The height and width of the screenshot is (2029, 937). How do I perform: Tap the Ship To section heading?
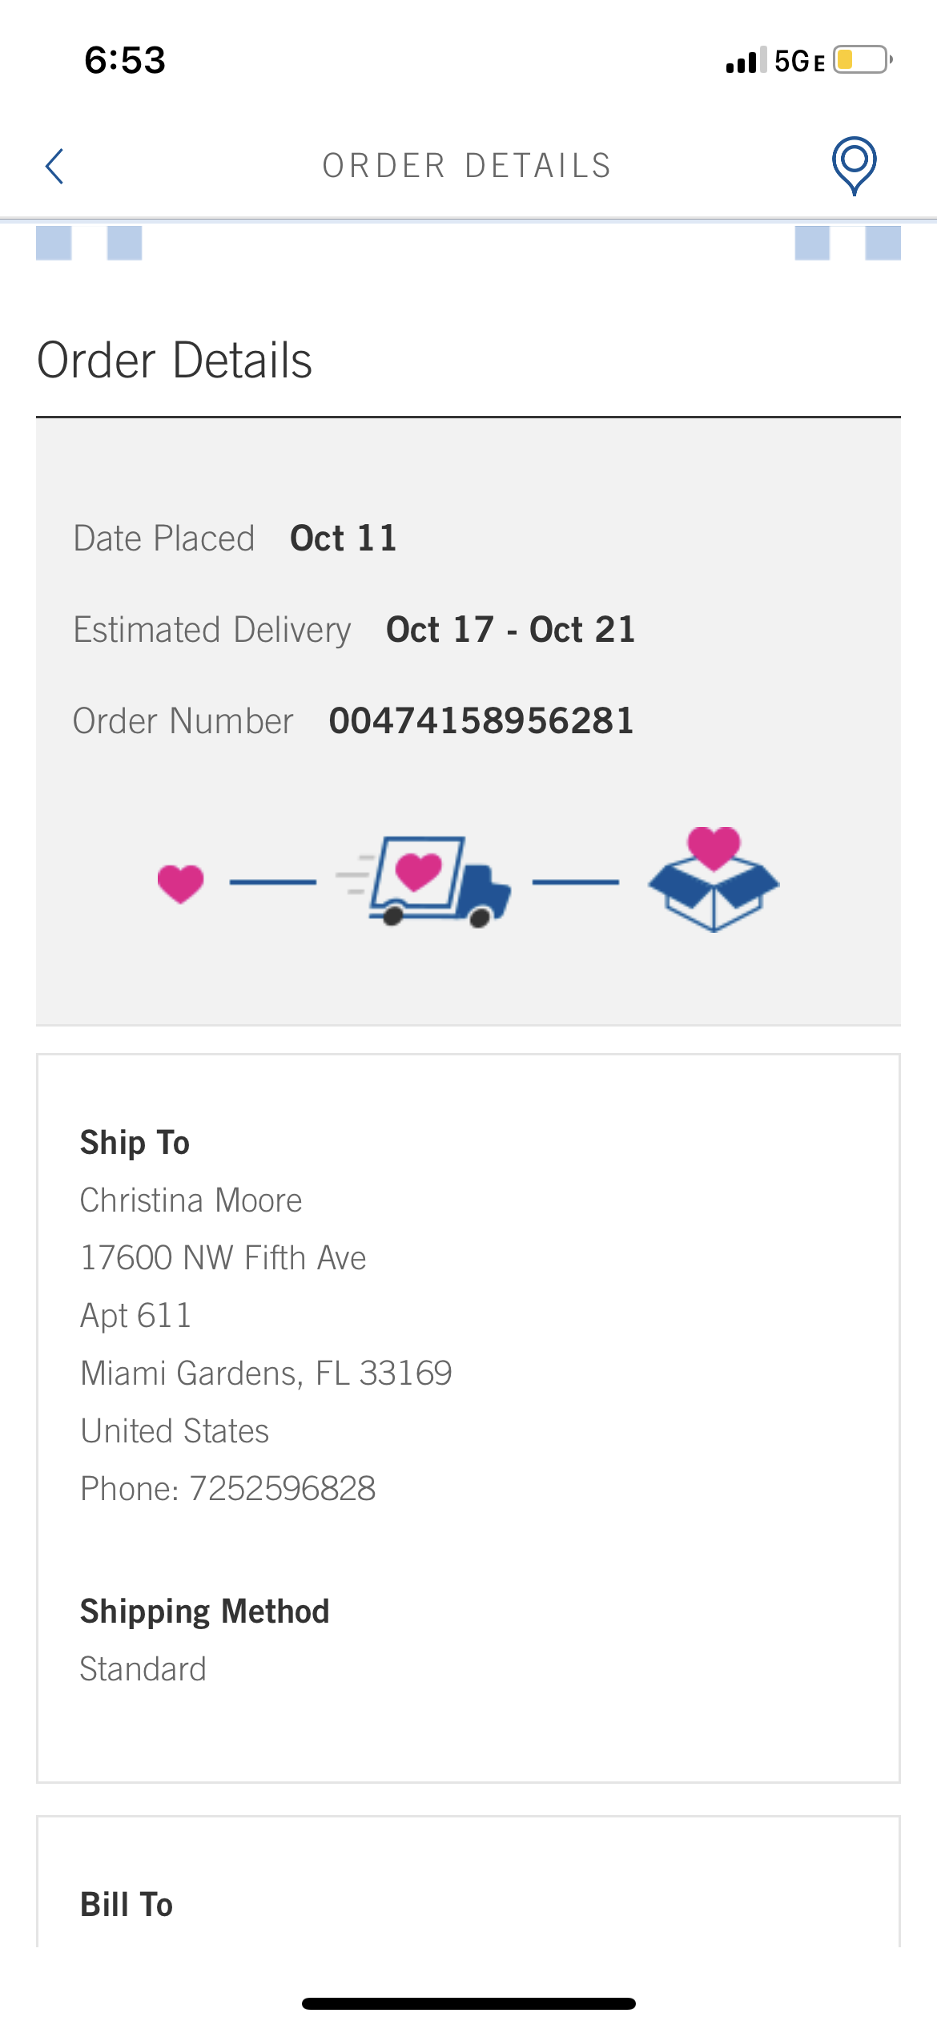135,1143
